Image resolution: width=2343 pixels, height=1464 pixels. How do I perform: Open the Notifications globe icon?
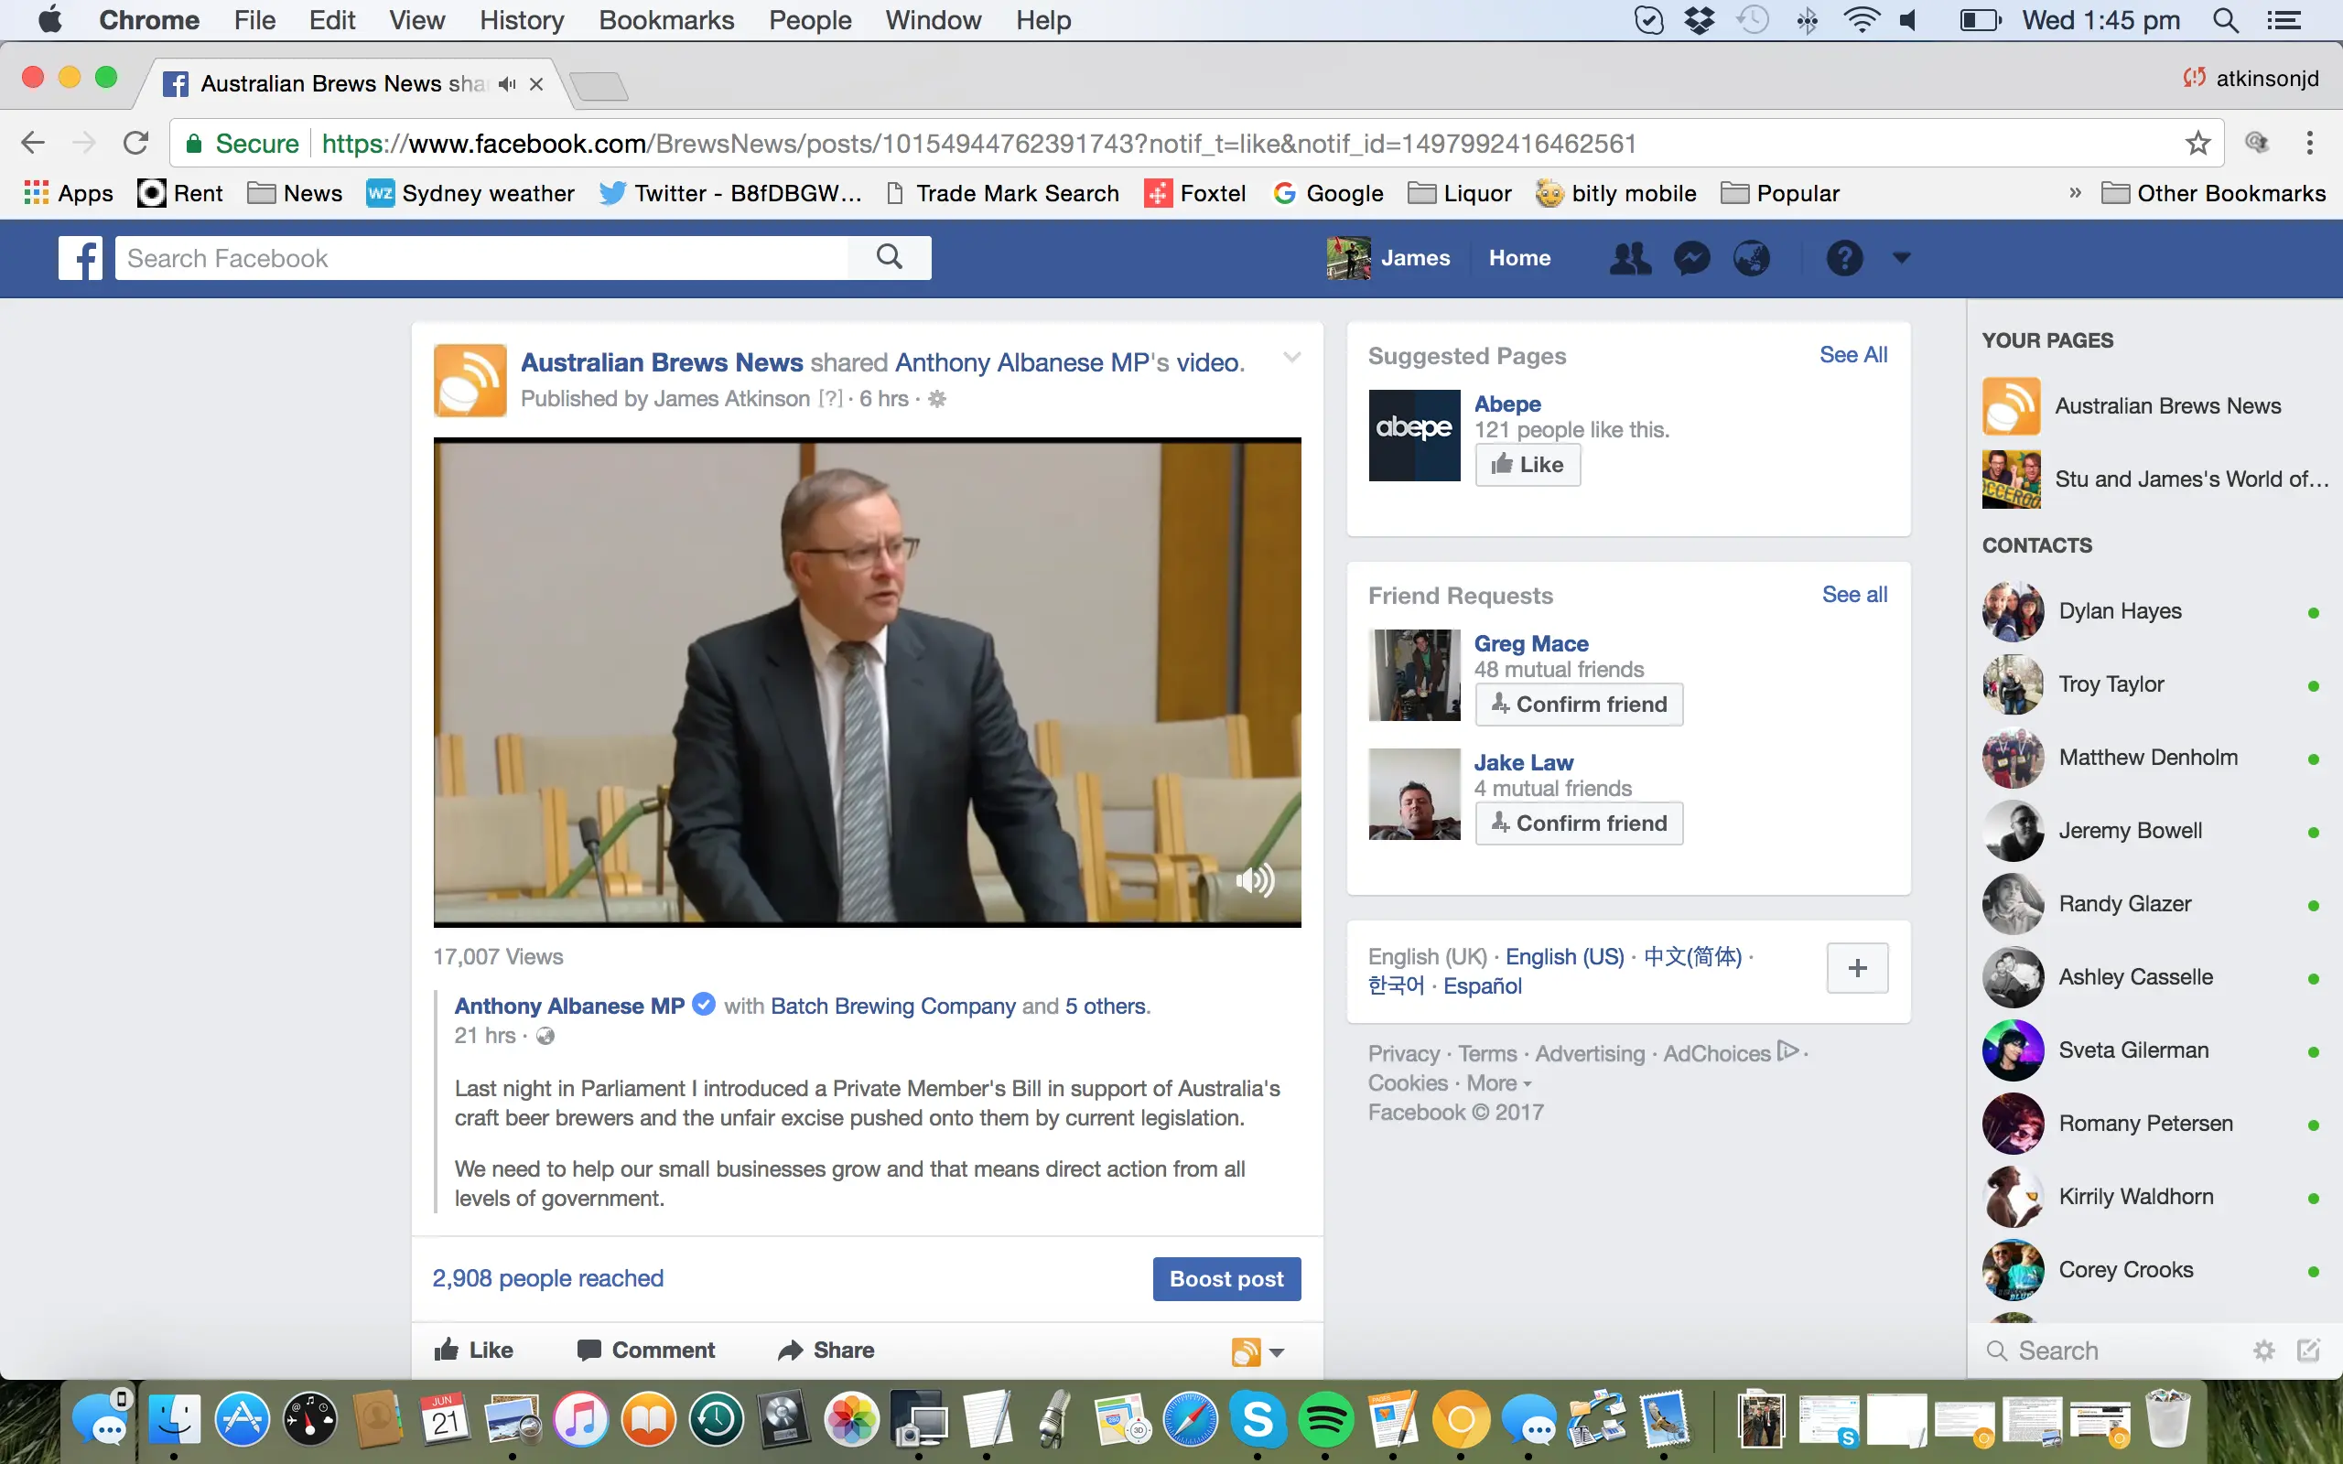pos(1752,259)
